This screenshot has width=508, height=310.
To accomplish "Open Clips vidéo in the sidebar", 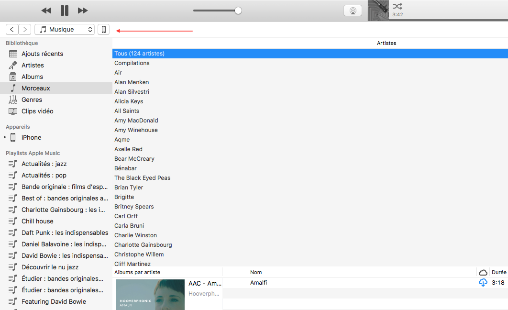I will [x=56, y=111].
